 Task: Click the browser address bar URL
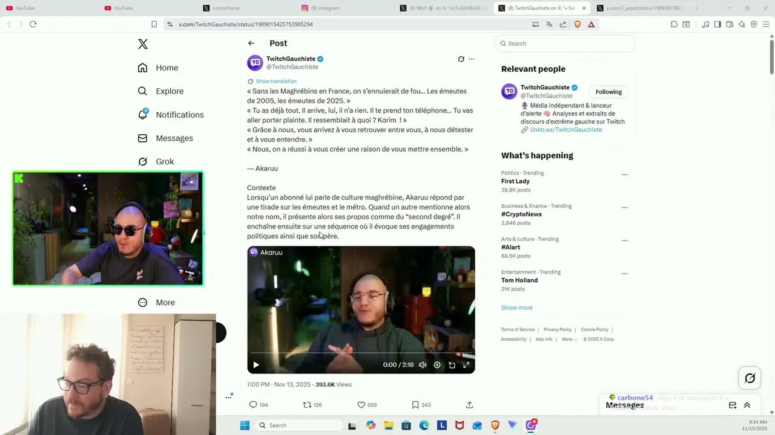[x=246, y=24]
